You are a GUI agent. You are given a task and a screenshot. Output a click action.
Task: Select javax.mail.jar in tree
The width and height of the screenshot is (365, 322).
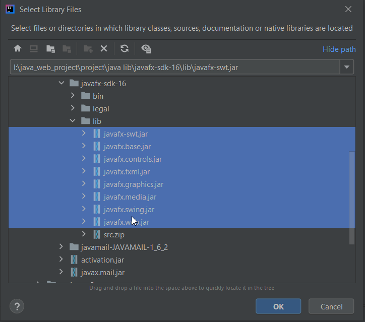point(103,272)
